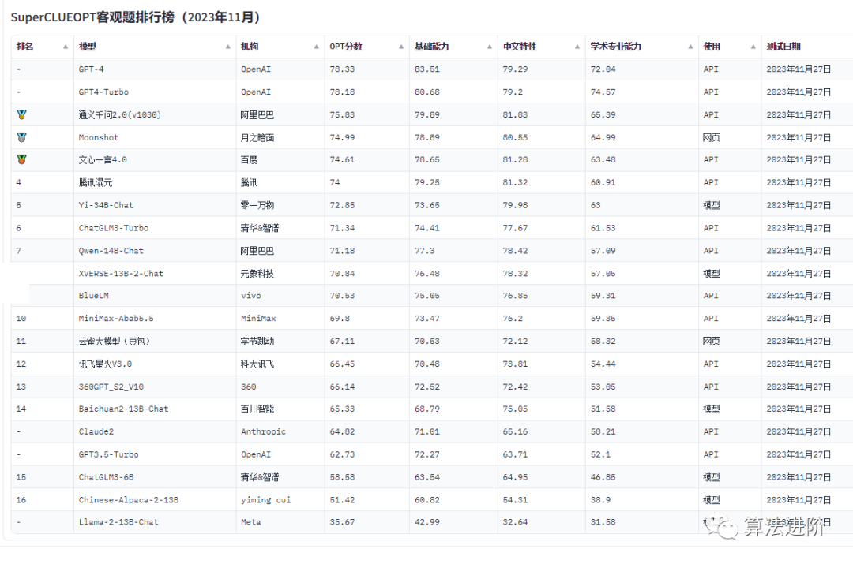Sort by 中文特性 column arrow

coord(577,47)
